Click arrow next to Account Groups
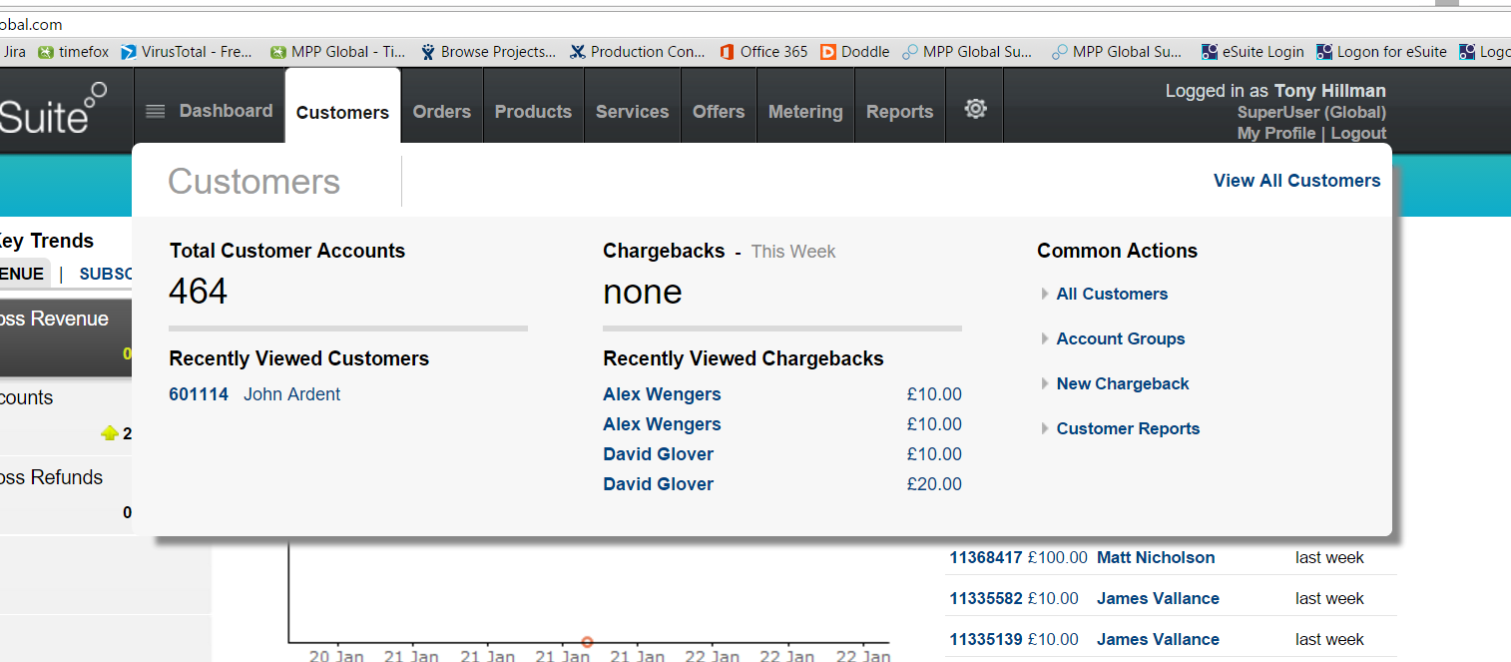Screen dimensions: 1511x662 (x=1044, y=338)
